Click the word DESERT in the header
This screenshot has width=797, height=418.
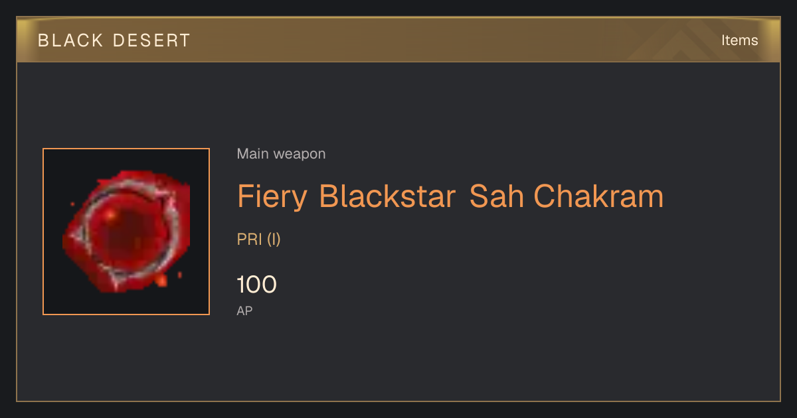(x=152, y=40)
